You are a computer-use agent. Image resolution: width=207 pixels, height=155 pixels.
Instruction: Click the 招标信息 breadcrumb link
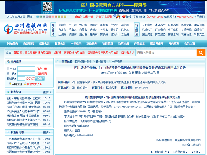click(x=101, y=61)
